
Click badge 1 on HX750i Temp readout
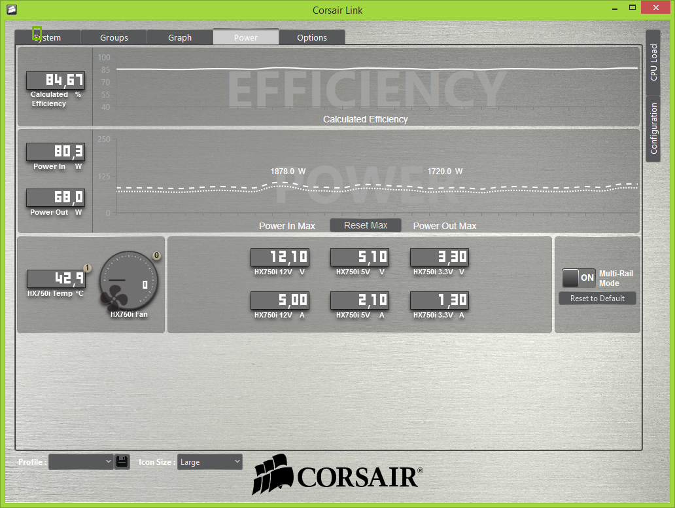[87, 268]
